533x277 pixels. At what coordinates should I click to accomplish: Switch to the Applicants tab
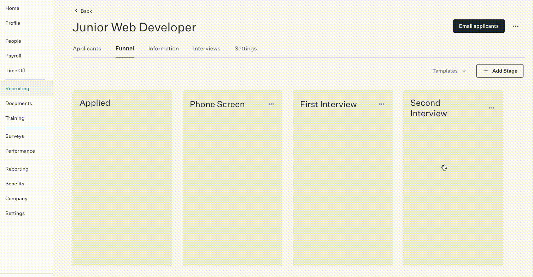click(87, 49)
